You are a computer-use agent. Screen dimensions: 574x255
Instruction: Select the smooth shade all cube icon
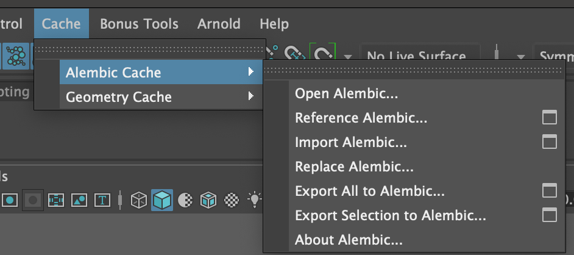pos(162,200)
